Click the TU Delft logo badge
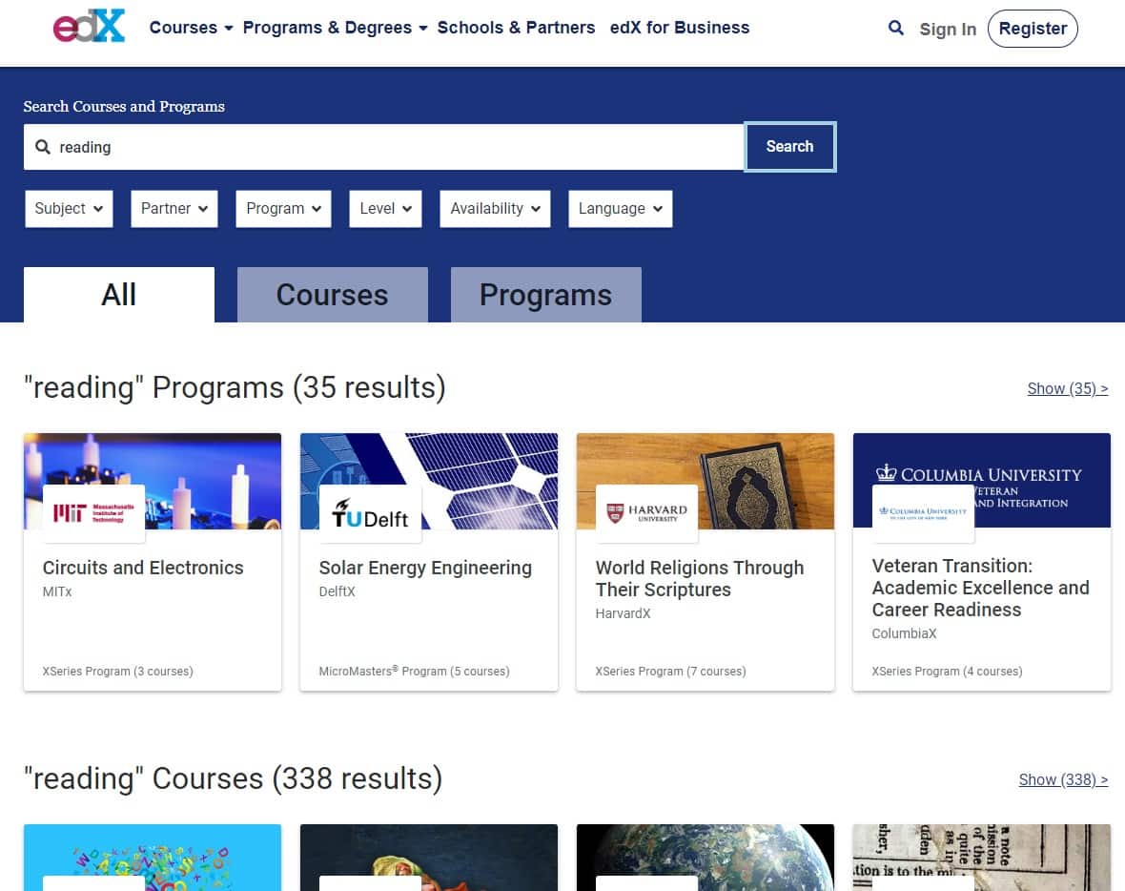 (370, 512)
